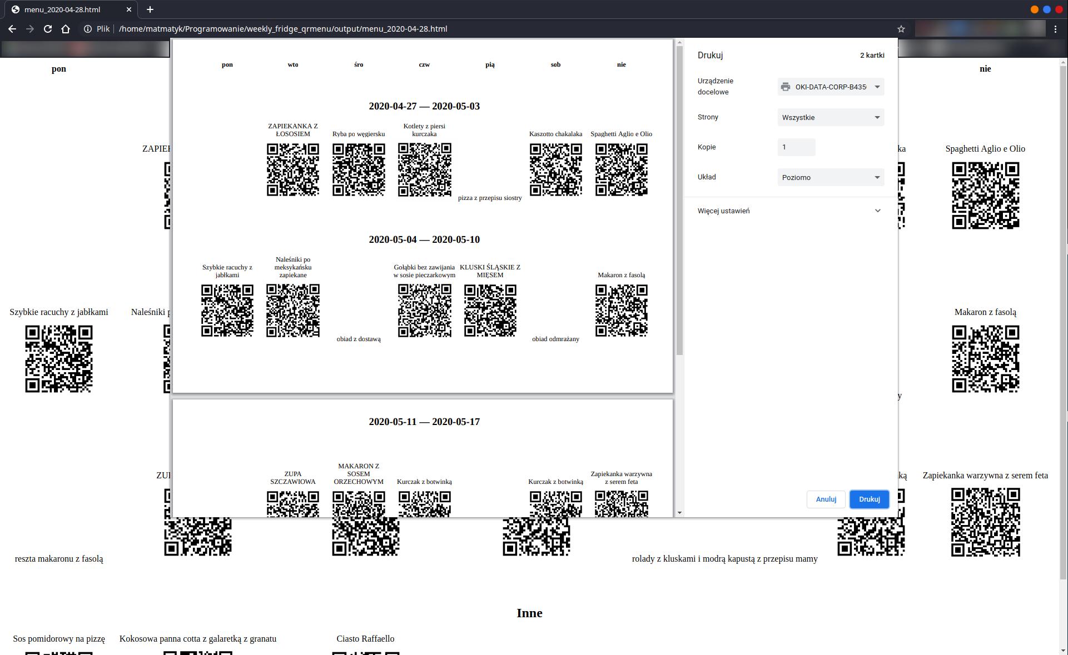The image size is (1068, 655).
Task: Open the Strony pages dropdown
Action: 831,117
